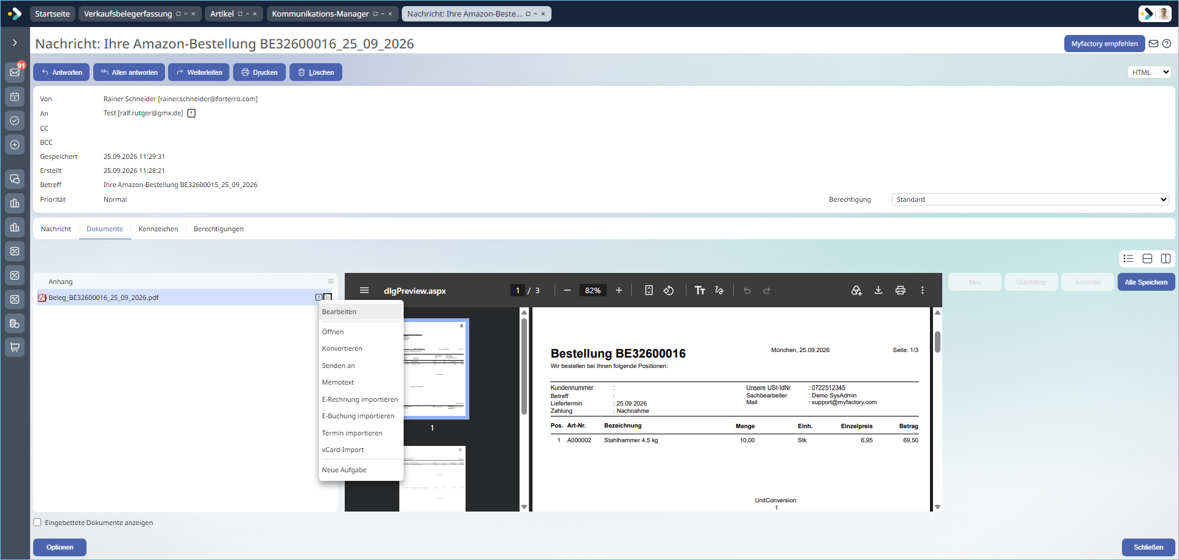Image resolution: width=1179 pixels, height=560 pixels.
Task: Zoom in the PDF preview
Action: tap(619, 290)
